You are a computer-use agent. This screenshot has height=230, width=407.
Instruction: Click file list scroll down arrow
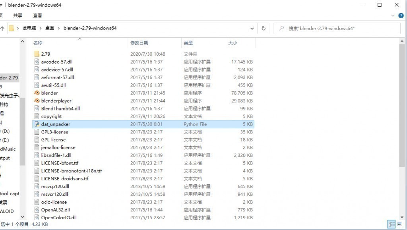402,217
